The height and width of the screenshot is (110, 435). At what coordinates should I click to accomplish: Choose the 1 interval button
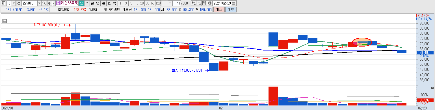point(120,3)
